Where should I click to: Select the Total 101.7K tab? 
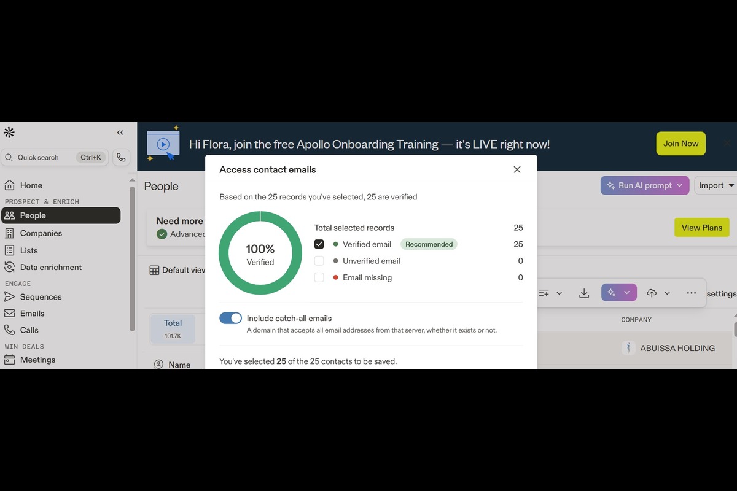pos(173,329)
